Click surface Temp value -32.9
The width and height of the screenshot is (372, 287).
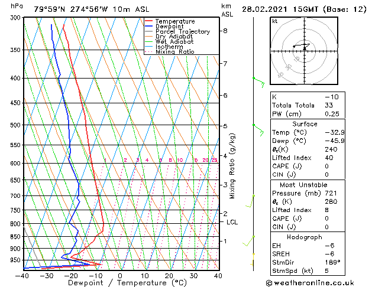335,132
